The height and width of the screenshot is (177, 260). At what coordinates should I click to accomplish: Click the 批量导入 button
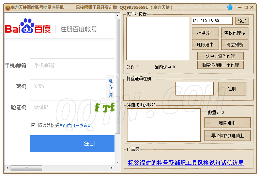pyautogui.click(x=205, y=33)
